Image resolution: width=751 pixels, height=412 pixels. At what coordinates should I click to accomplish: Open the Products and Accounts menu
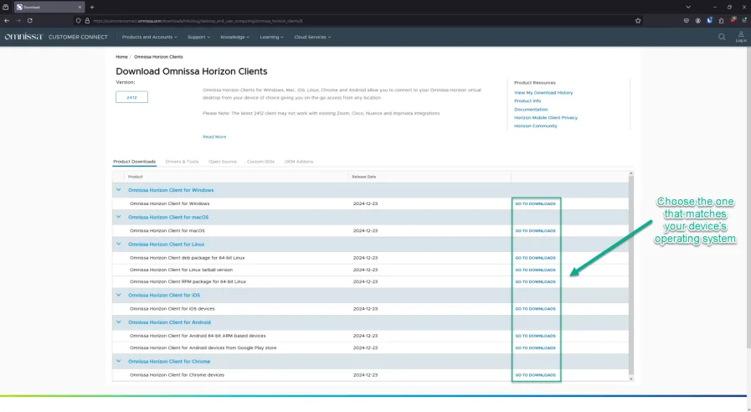(149, 37)
